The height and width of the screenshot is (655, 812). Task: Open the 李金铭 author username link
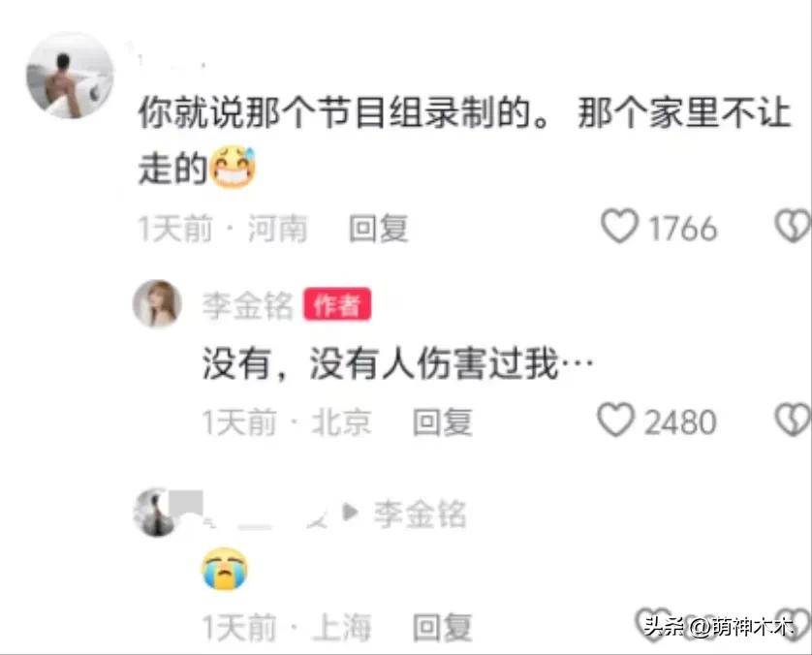coord(247,305)
